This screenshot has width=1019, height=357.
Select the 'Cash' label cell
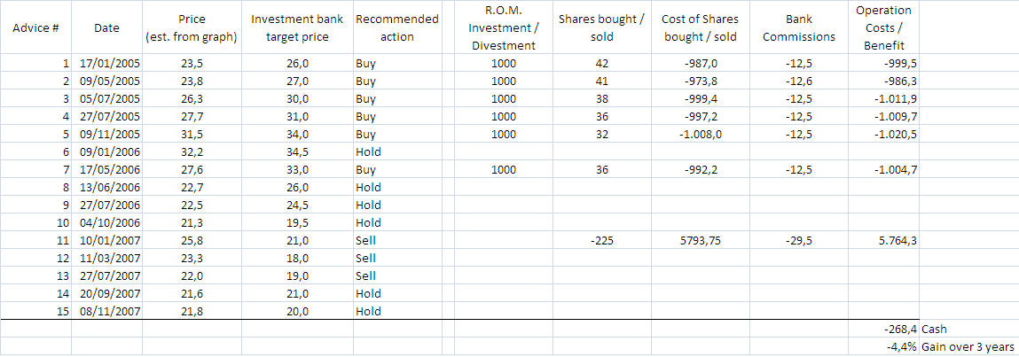(x=935, y=329)
